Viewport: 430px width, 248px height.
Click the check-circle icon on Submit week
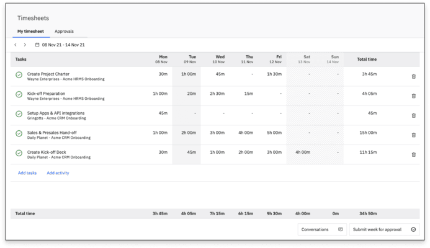413,229
